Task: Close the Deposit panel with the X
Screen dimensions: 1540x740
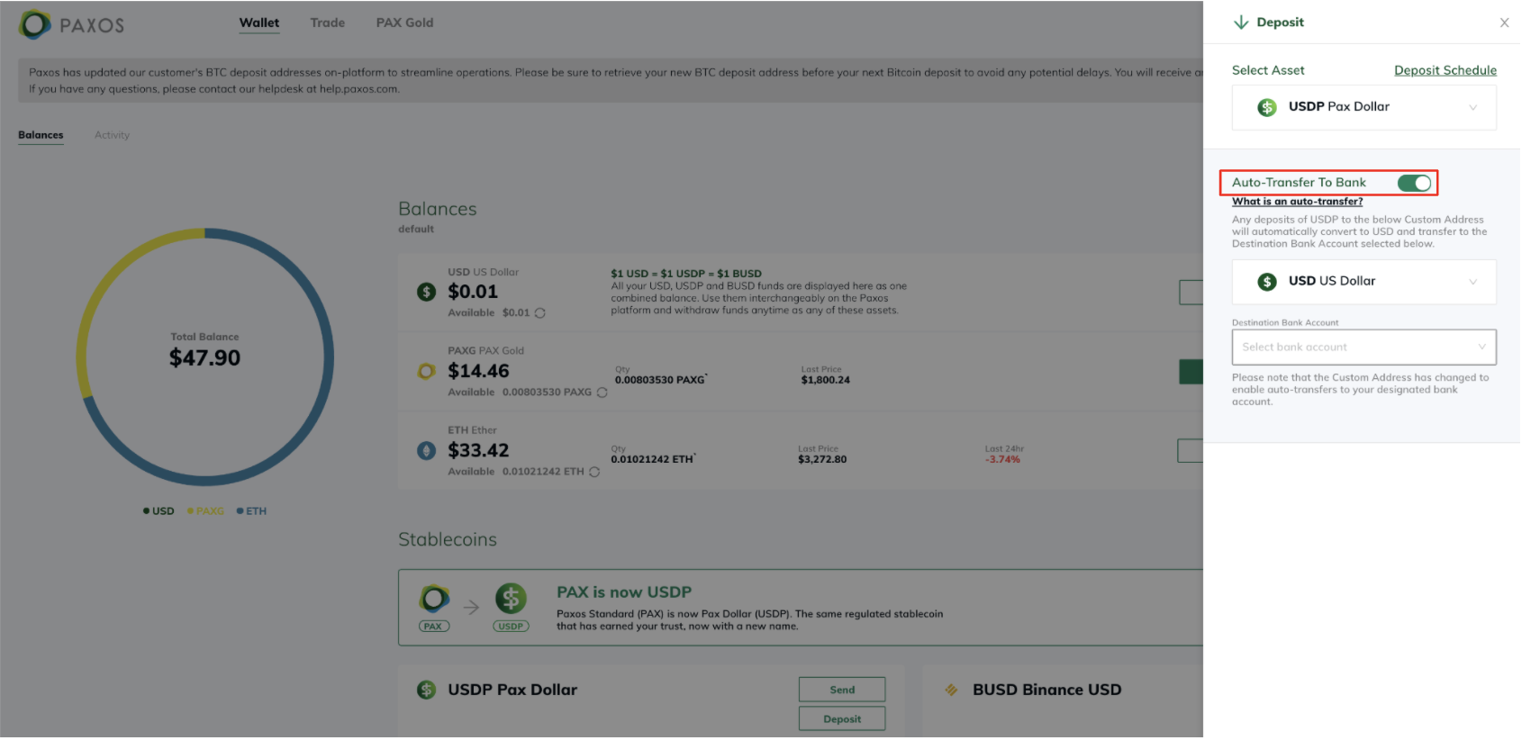Action: (1504, 23)
